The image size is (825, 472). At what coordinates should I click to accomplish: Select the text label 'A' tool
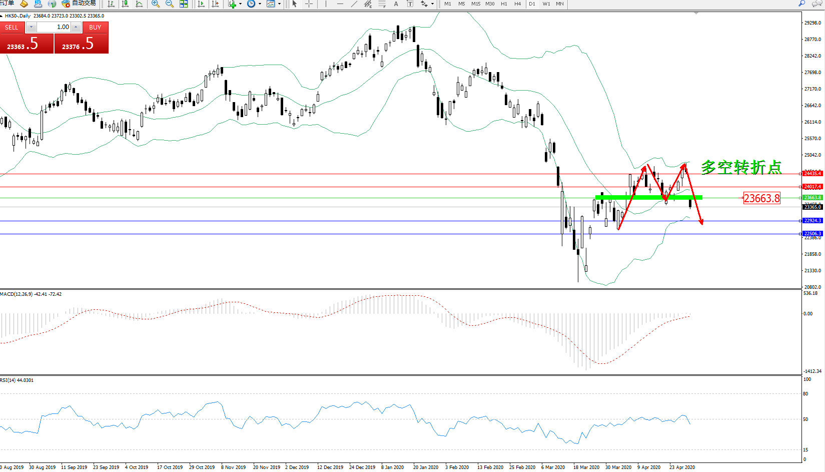tap(396, 4)
